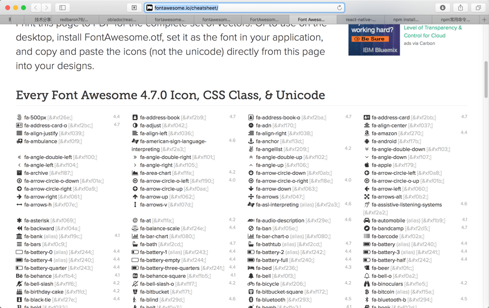
Task: Click the fa-bath icon glyph
Action: pos(135,244)
